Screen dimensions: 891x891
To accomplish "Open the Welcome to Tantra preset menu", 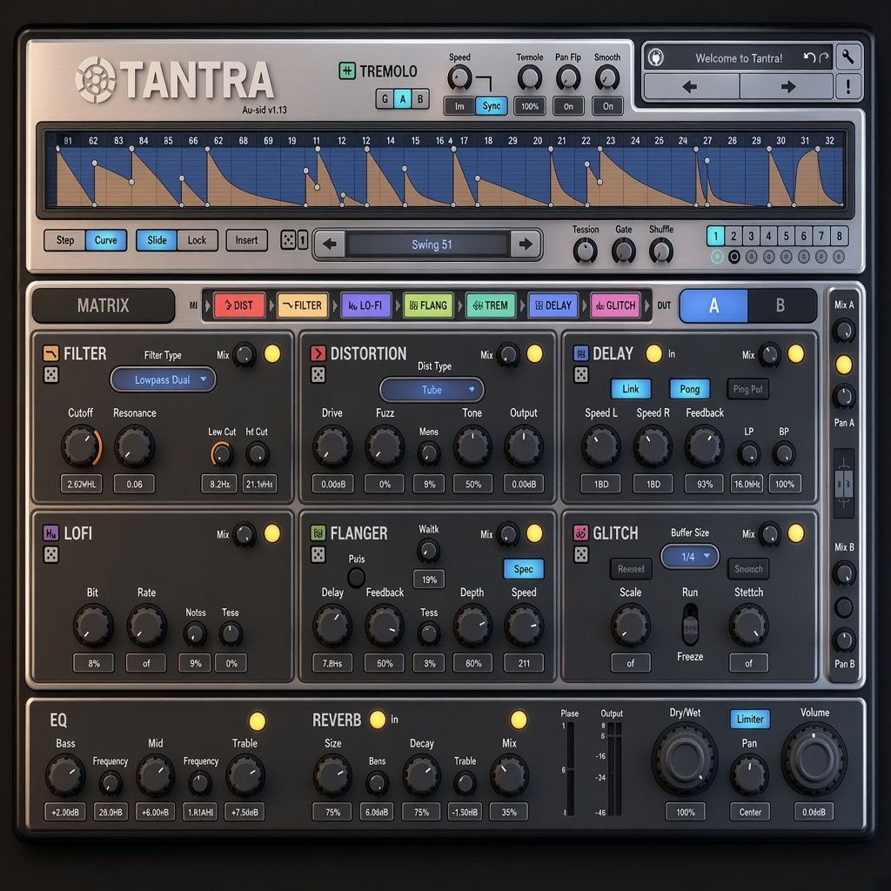I will [739, 58].
